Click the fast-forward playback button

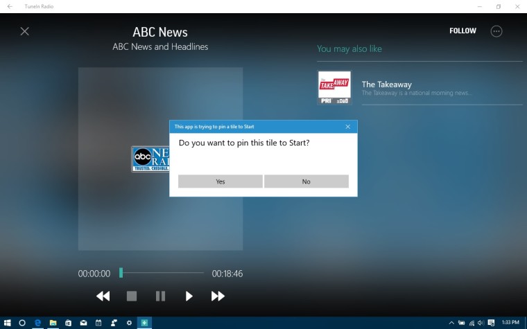218,296
